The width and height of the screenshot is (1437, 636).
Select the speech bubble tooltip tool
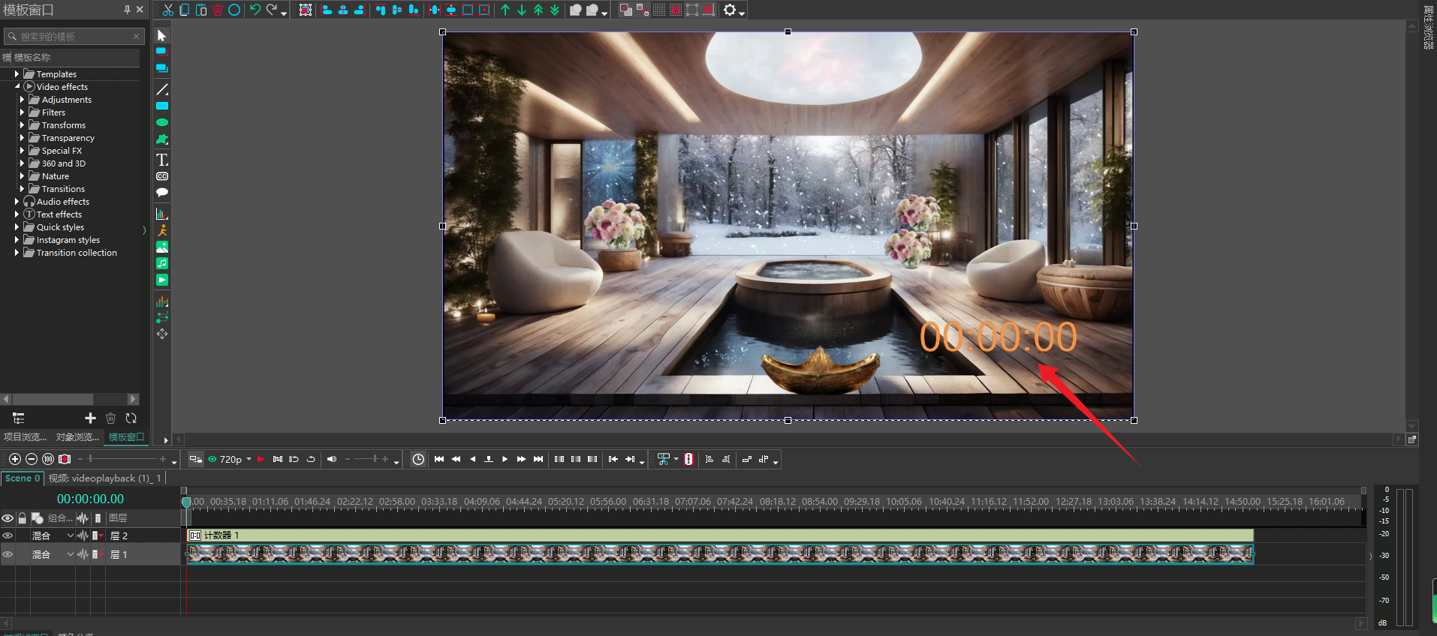(x=162, y=193)
